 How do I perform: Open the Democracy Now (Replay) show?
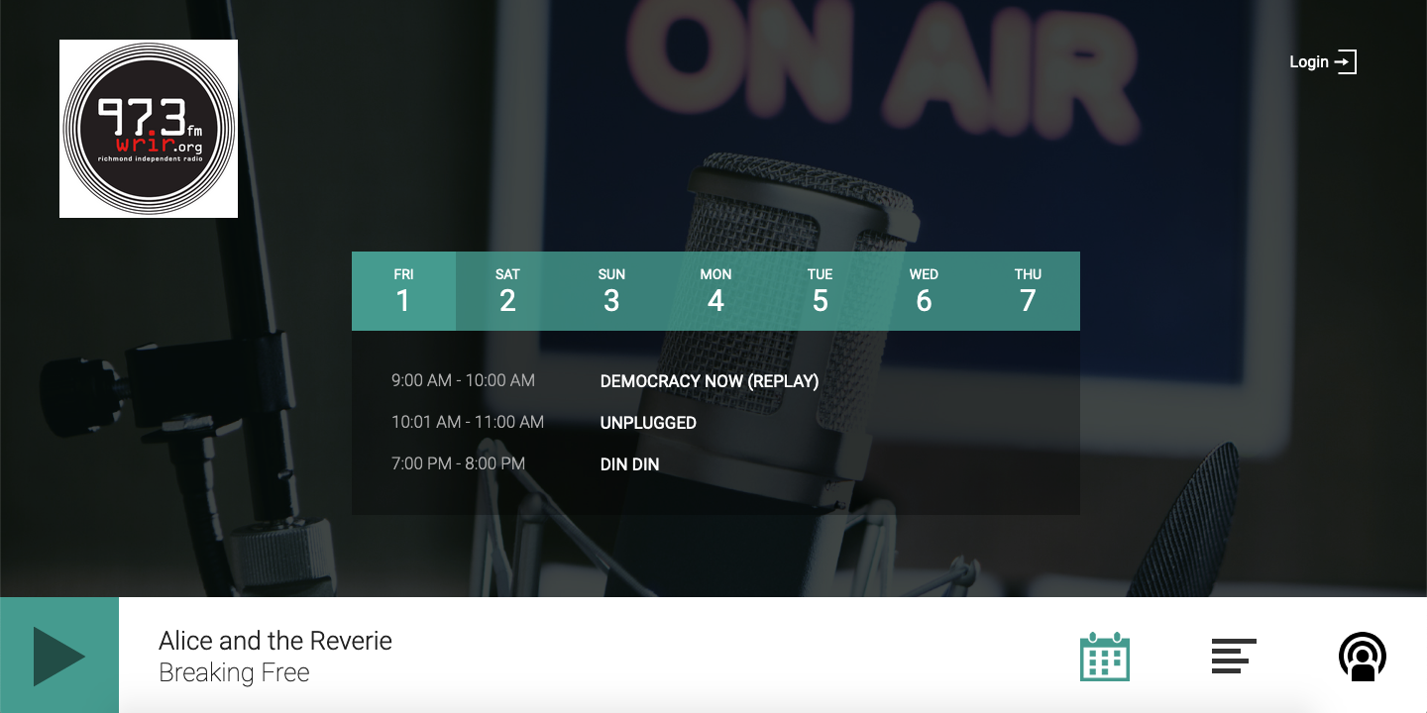click(710, 381)
